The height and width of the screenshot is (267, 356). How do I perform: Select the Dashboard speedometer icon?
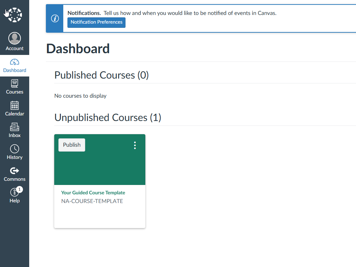(15, 62)
